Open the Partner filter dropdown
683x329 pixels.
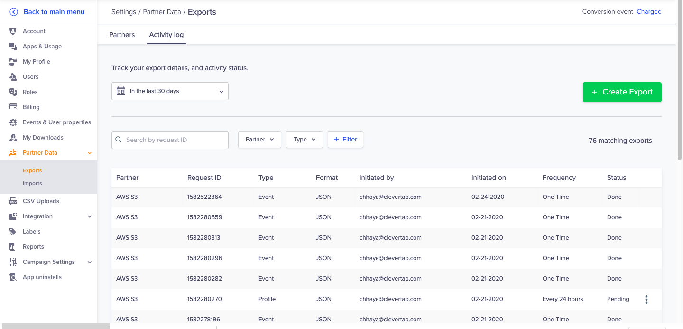pos(259,139)
